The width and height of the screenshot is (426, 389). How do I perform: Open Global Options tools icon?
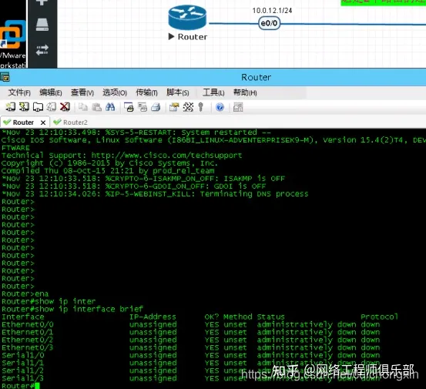pos(188,107)
